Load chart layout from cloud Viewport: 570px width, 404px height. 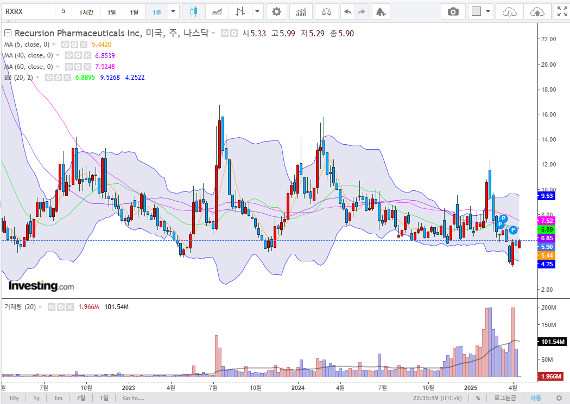(509, 12)
